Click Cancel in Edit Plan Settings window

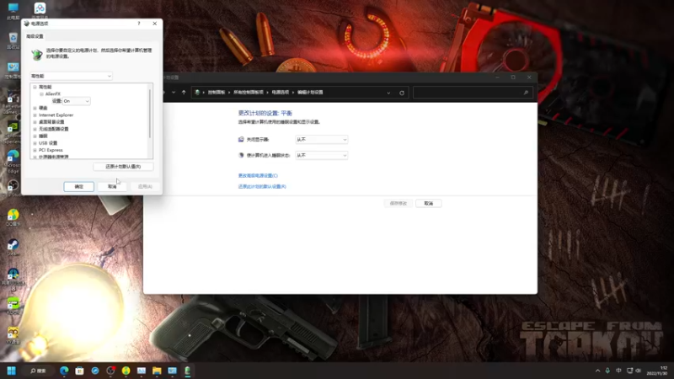coord(429,203)
